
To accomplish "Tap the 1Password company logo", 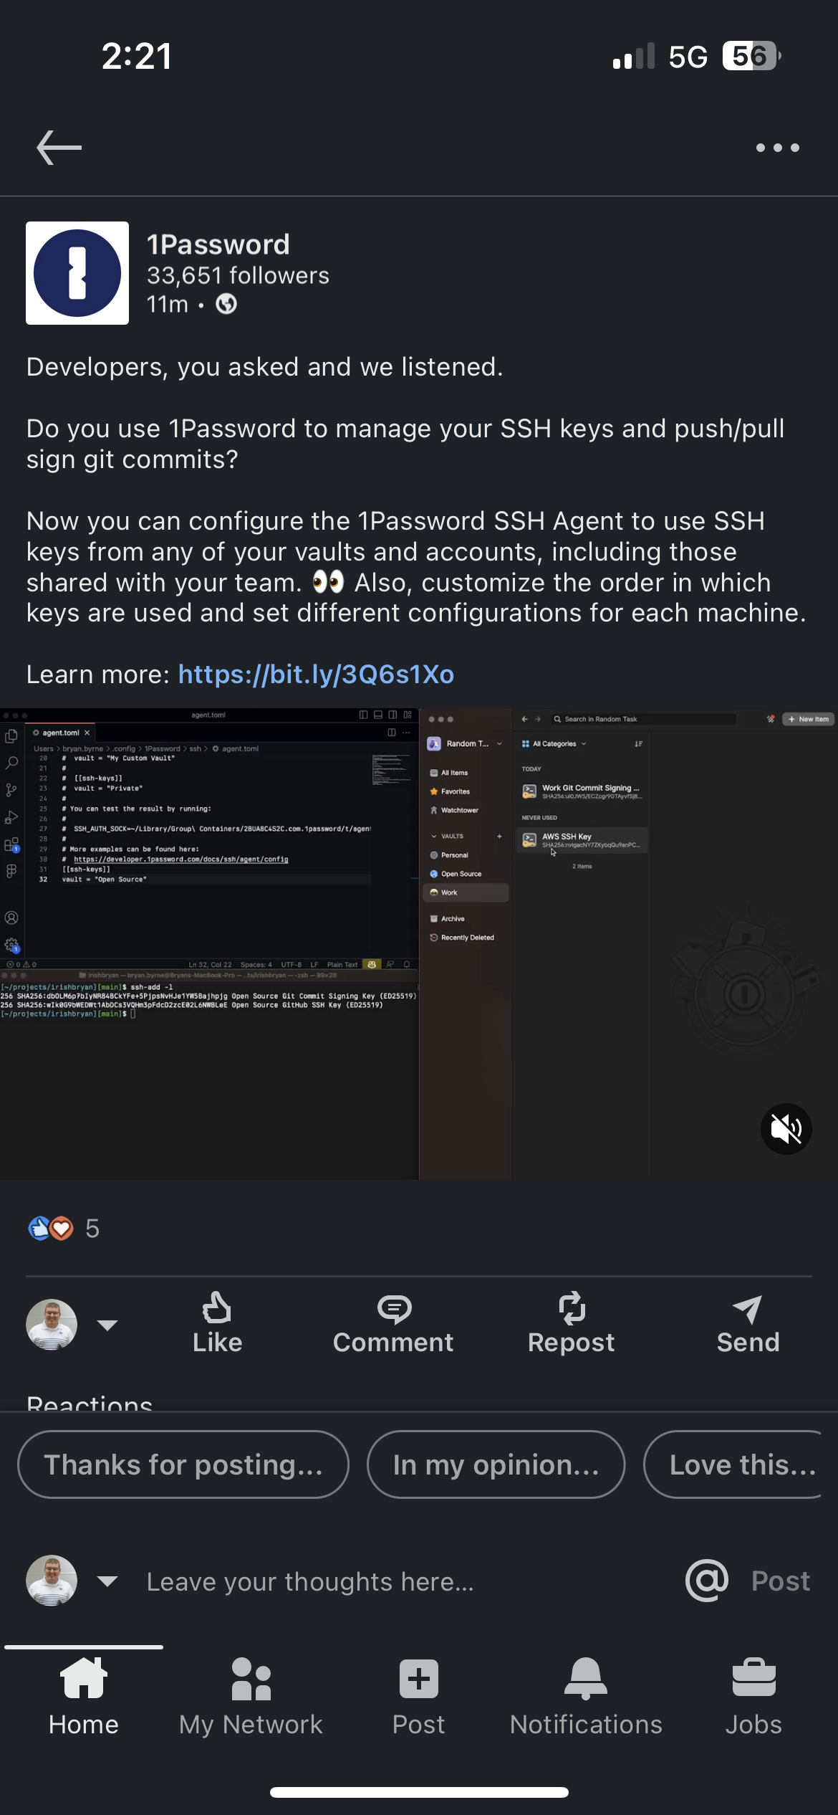I will (x=77, y=273).
